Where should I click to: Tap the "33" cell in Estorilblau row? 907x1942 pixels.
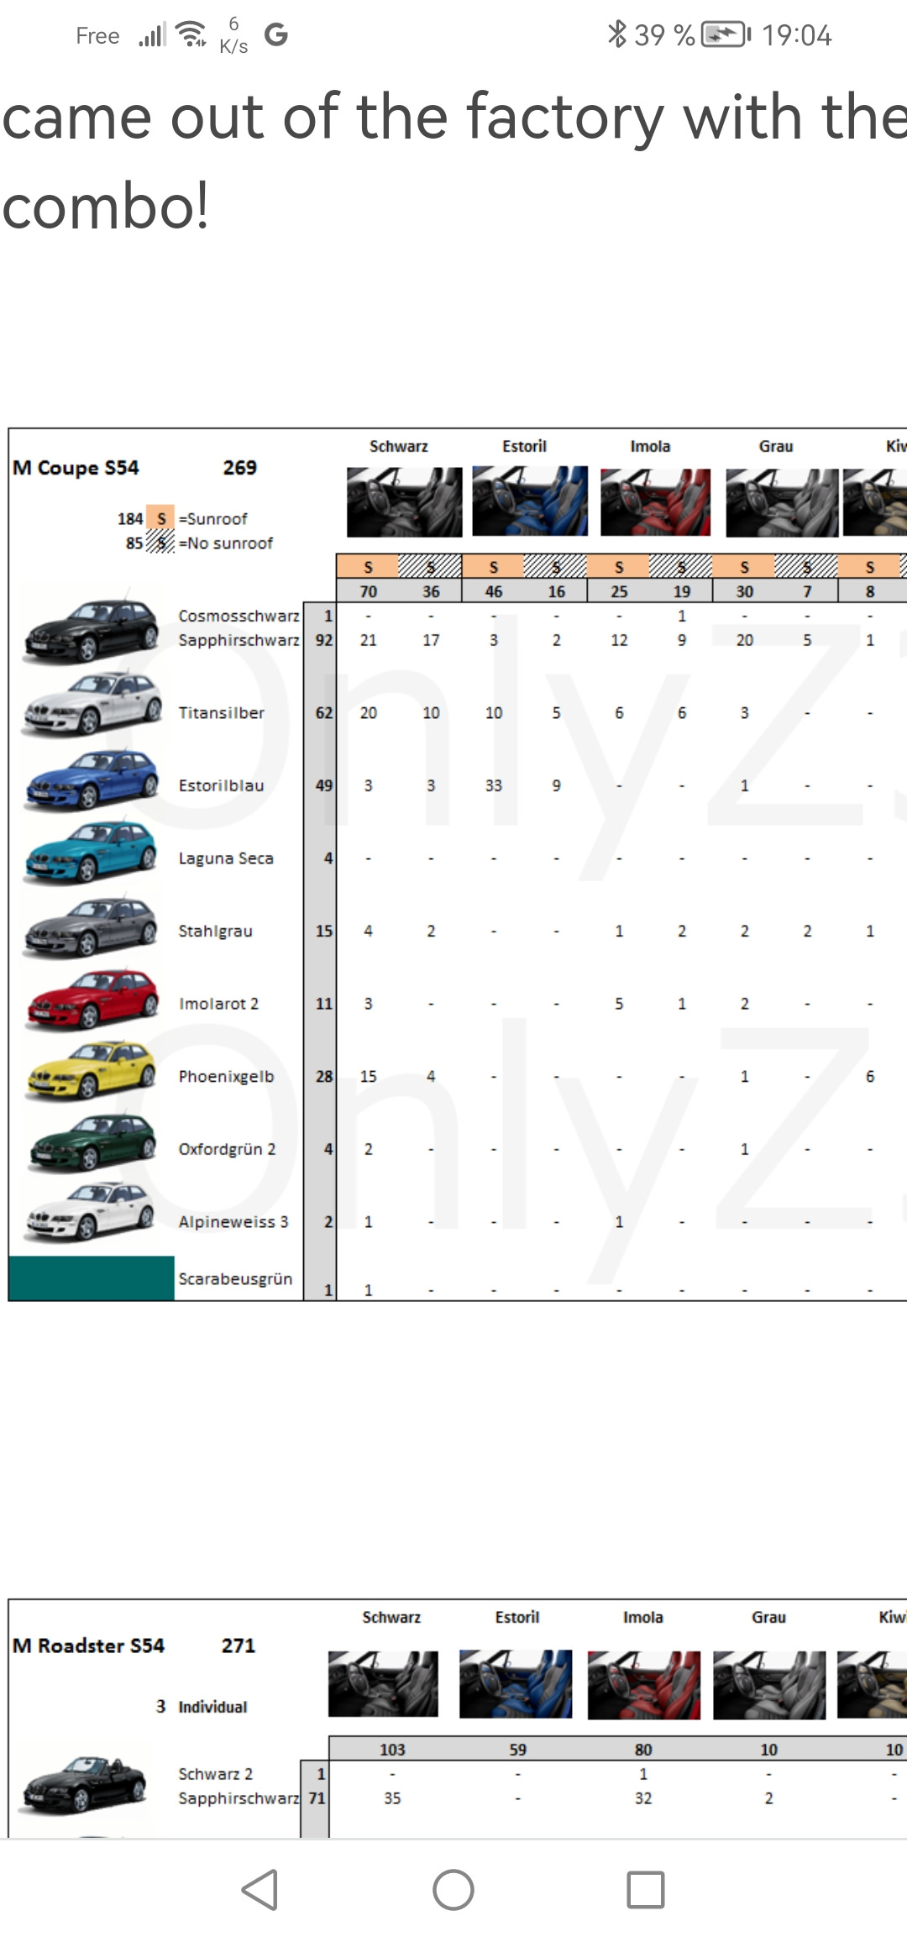point(494,785)
